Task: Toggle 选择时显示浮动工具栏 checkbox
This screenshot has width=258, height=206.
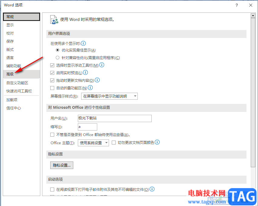Action: click(x=52, y=65)
